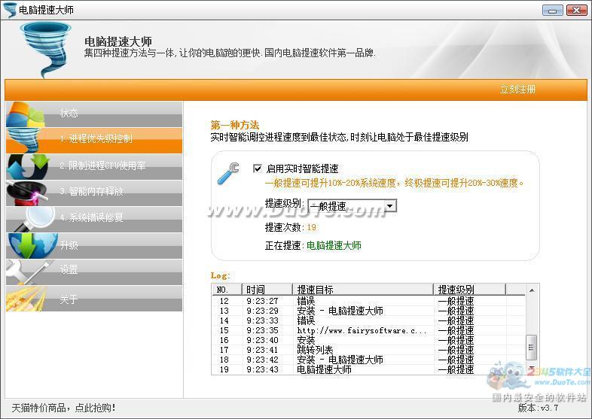Expand the 提速级别 dropdown arrow
Image resolution: width=592 pixels, height=419 pixels.
[390, 206]
